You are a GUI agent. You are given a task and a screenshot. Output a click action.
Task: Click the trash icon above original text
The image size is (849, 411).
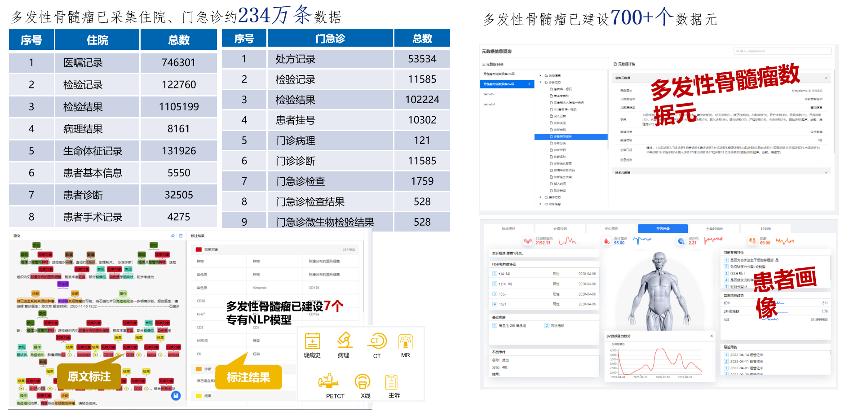click(x=181, y=236)
